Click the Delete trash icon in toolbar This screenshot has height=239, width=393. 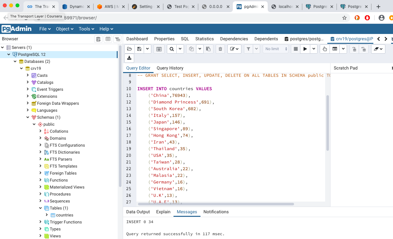point(220,49)
